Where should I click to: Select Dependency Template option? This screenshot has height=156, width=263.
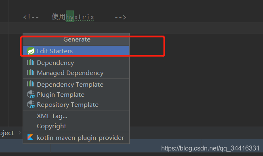point(76,84)
